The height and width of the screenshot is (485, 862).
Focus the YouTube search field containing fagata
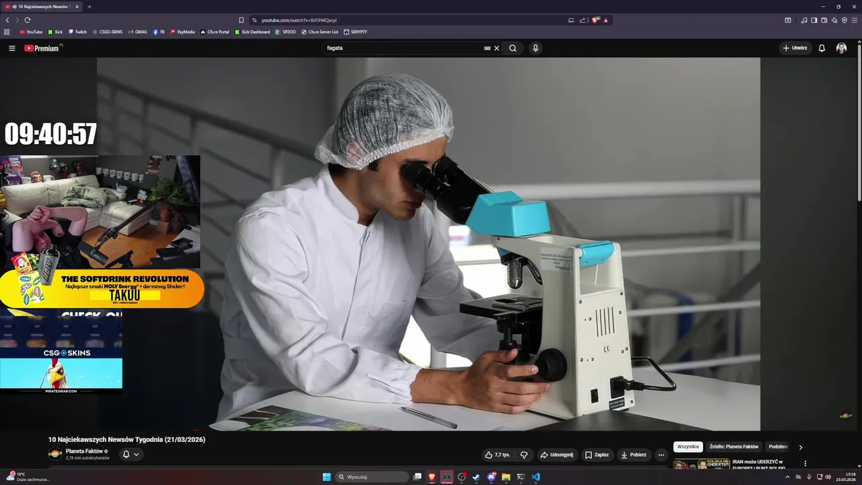coord(404,48)
